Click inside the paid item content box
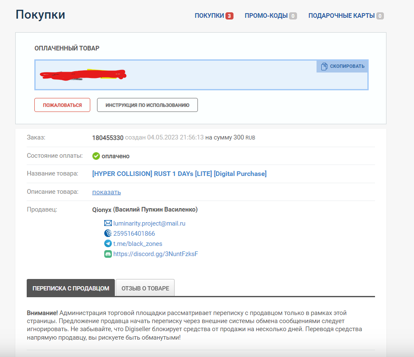This screenshot has height=357, width=414. pos(201,75)
